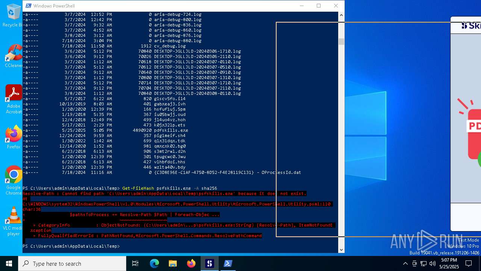Open the volume control tray icon
Viewport: 481px width, 271px height.
coord(433,263)
